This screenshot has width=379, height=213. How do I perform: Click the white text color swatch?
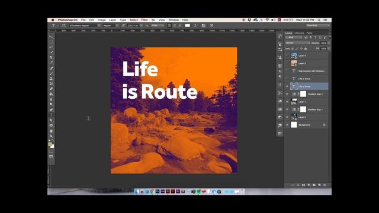point(188,25)
